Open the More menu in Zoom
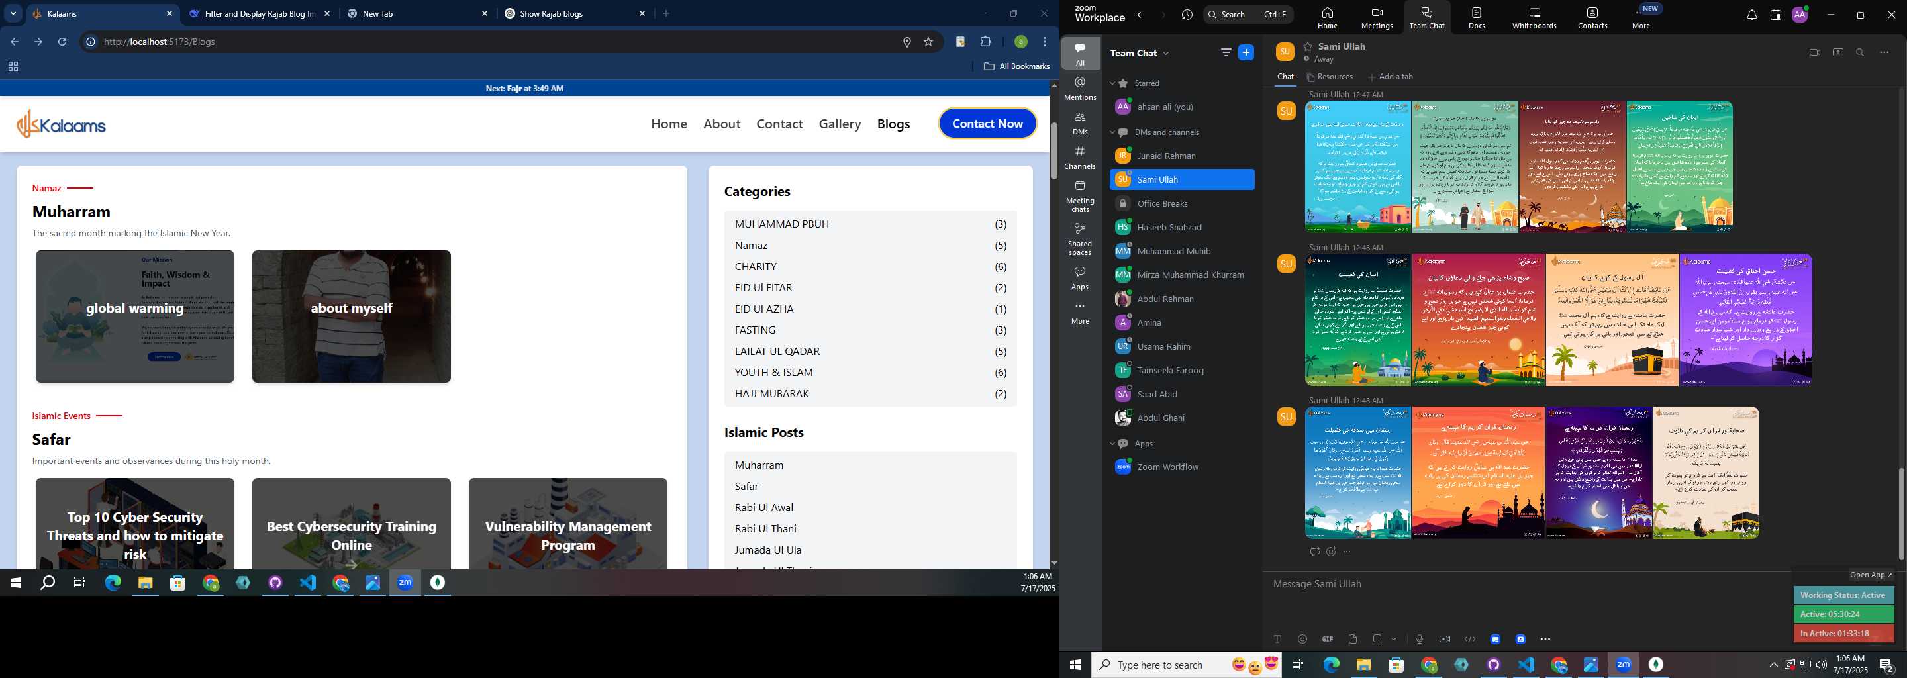1907x678 pixels. [x=1641, y=18]
